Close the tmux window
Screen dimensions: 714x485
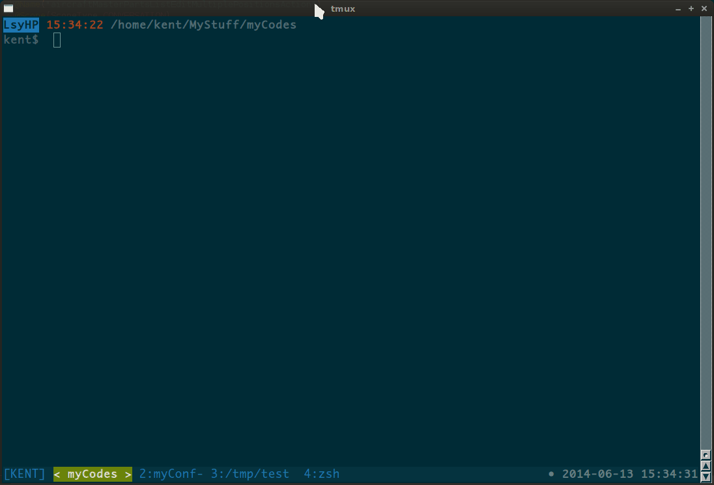point(704,8)
